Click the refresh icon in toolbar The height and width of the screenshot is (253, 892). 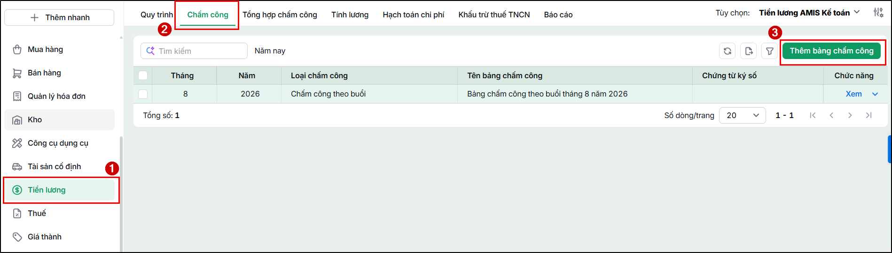tap(727, 51)
